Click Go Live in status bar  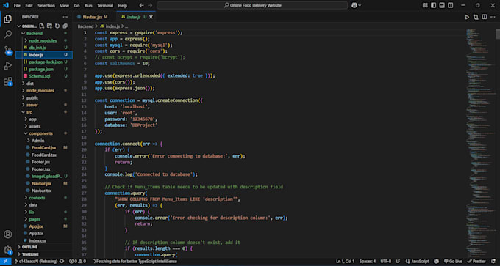tap(453, 261)
